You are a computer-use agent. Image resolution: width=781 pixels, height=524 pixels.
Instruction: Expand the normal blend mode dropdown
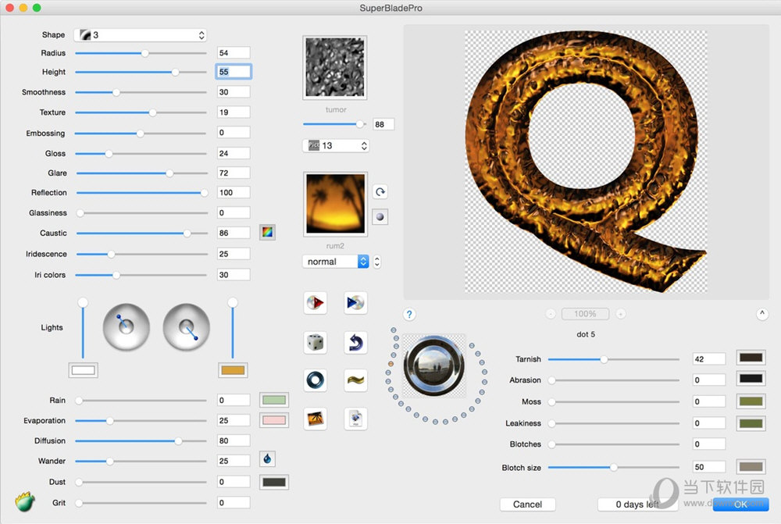[335, 262]
